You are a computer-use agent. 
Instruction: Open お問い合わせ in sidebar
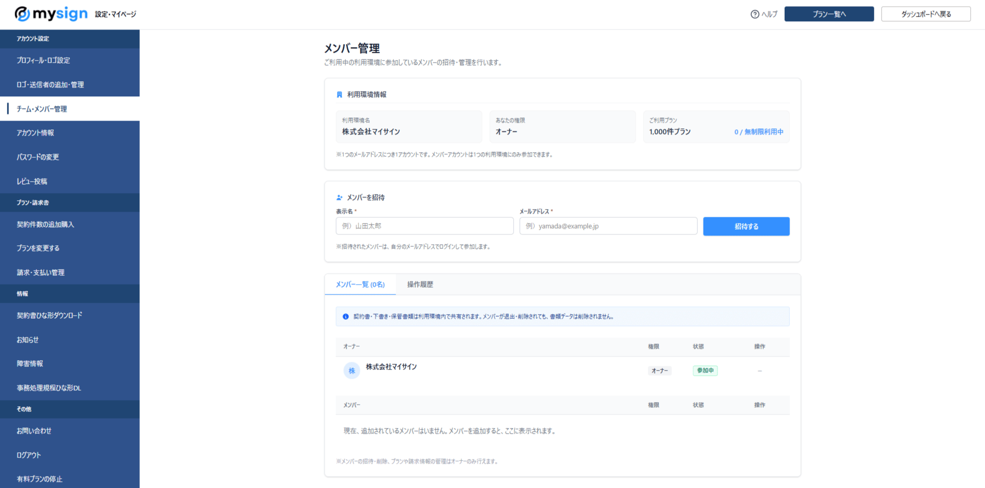pyautogui.click(x=70, y=431)
